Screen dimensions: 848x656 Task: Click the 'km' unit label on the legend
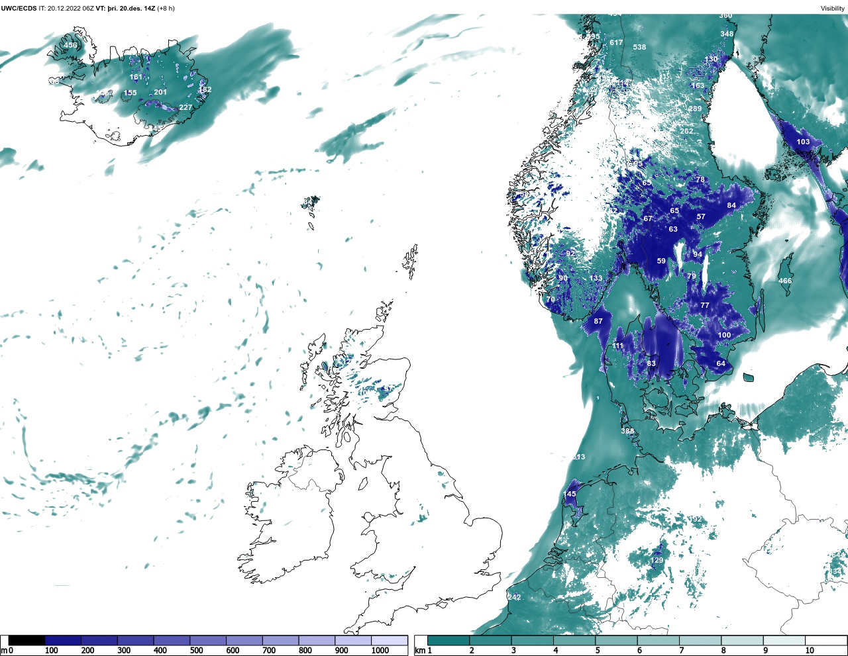[x=419, y=651]
